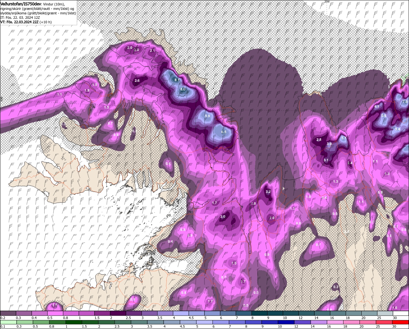409x329 pixels.
Task: Click the 5.4 precipitation value on the map
Action: click(397, 129)
